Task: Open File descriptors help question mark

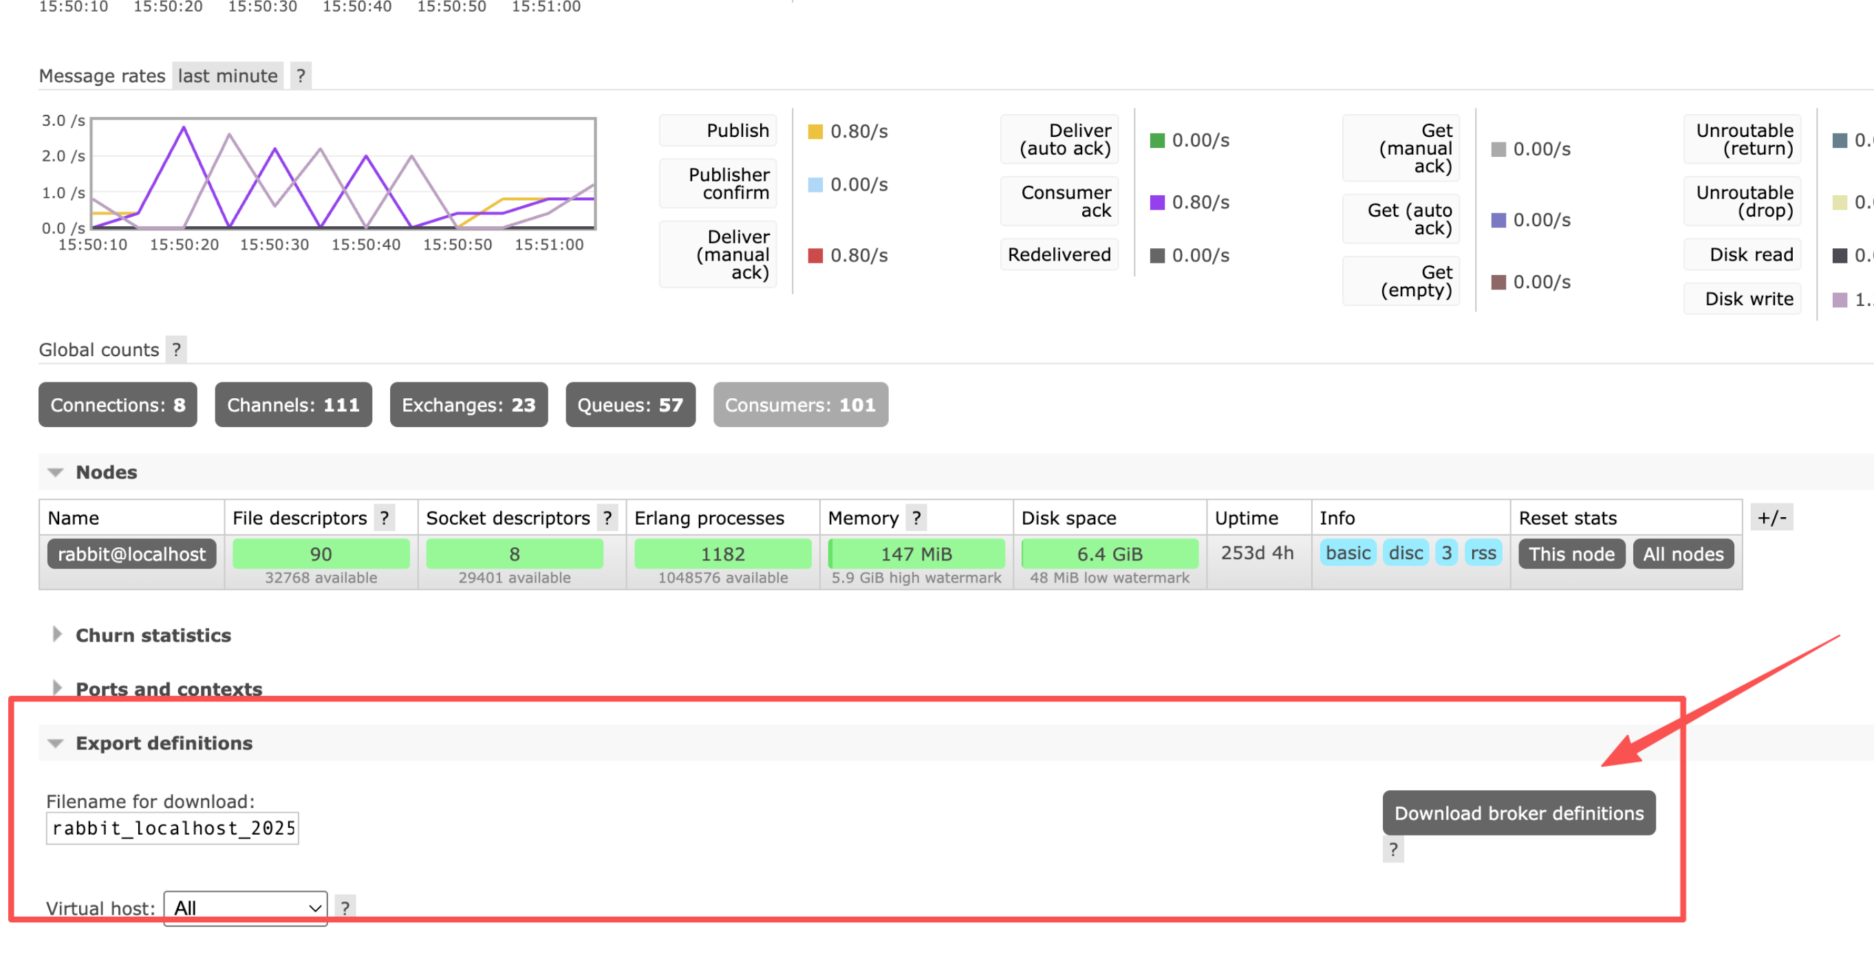Action: tap(384, 518)
